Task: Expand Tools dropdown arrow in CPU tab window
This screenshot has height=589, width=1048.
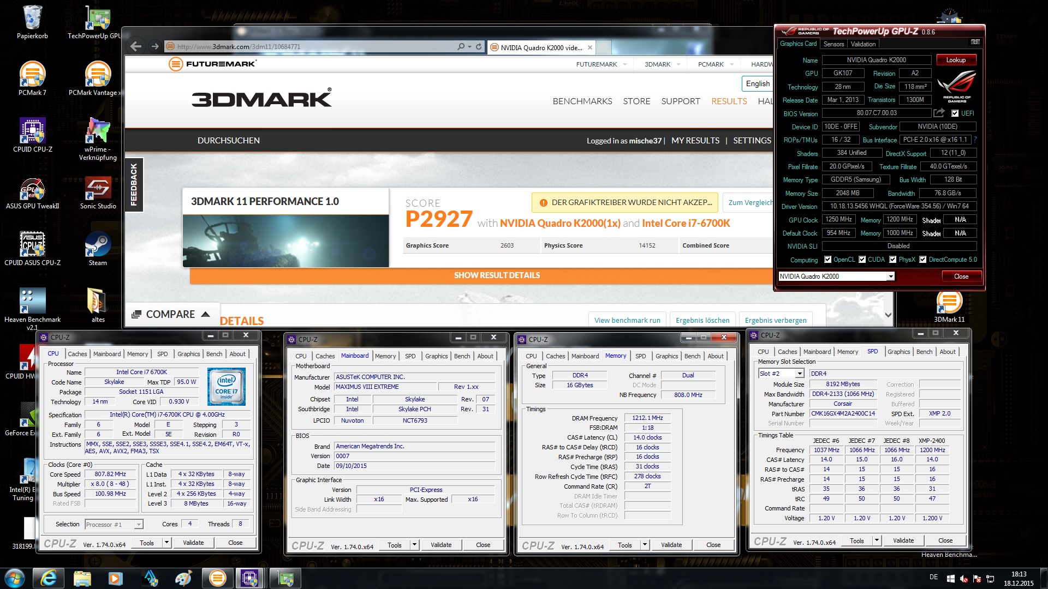Action: [166, 543]
